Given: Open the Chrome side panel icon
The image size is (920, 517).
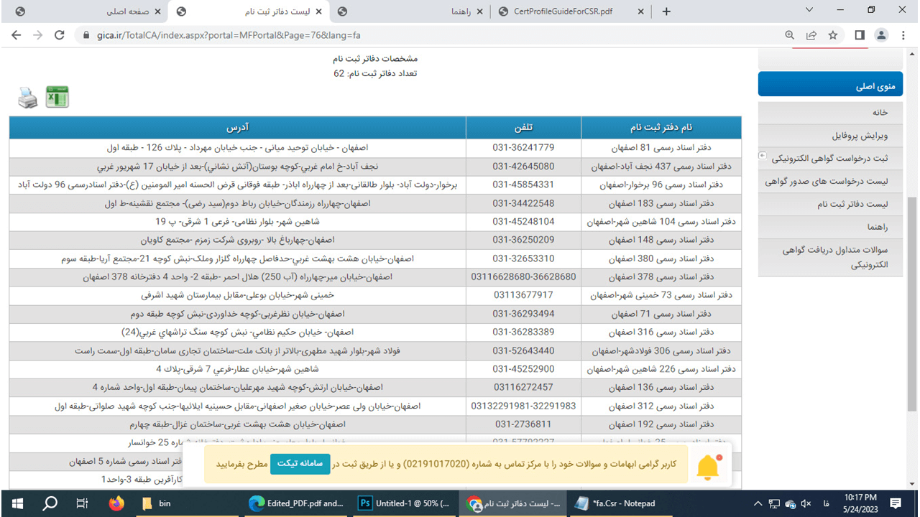Looking at the screenshot, I should tap(859, 34).
